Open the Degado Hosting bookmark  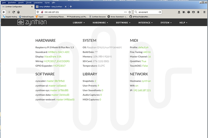point(10,17)
